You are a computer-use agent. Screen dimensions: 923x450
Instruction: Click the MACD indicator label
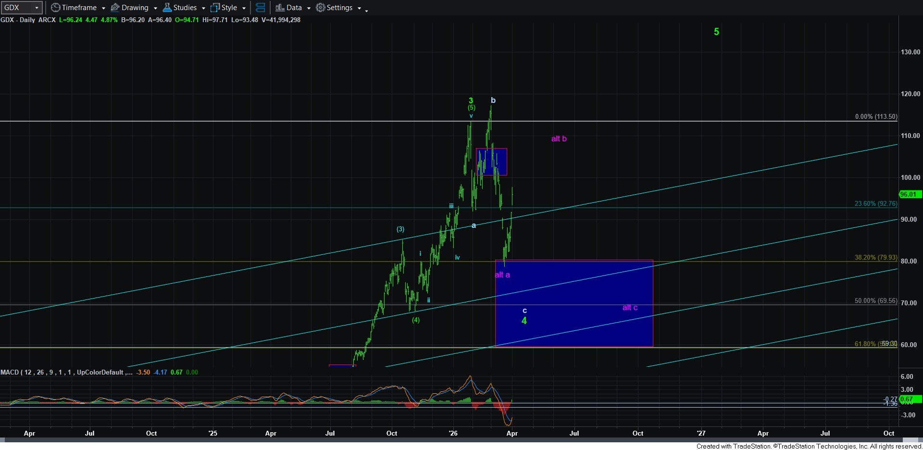(x=62, y=372)
